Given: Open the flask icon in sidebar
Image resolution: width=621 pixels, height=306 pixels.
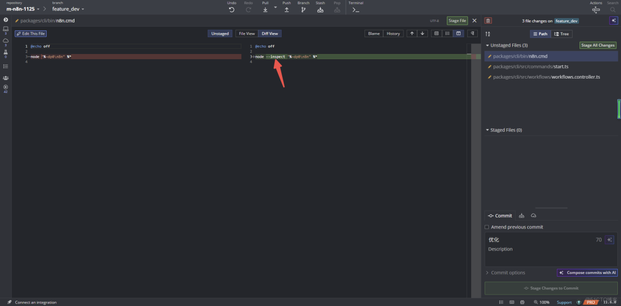Looking at the screenshot, I should (x=6, y=52).
